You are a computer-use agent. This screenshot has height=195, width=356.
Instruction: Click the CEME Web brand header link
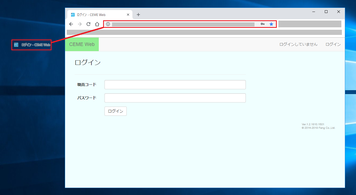point(82,44)
